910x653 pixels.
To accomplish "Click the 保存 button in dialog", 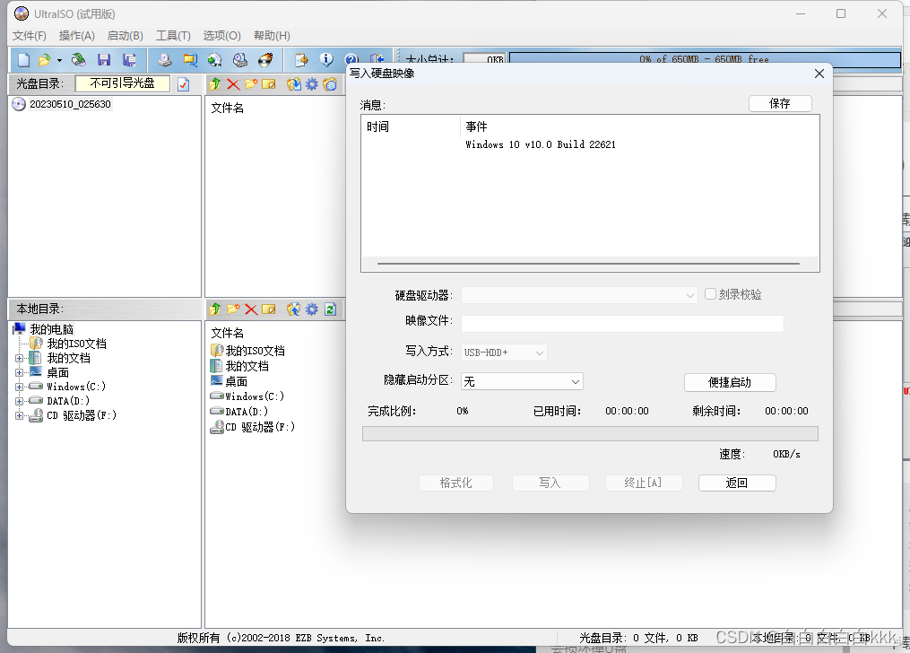I will [x=780, y=103].
